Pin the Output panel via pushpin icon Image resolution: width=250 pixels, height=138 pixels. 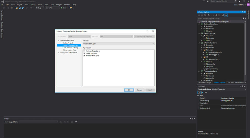[192, 119]
